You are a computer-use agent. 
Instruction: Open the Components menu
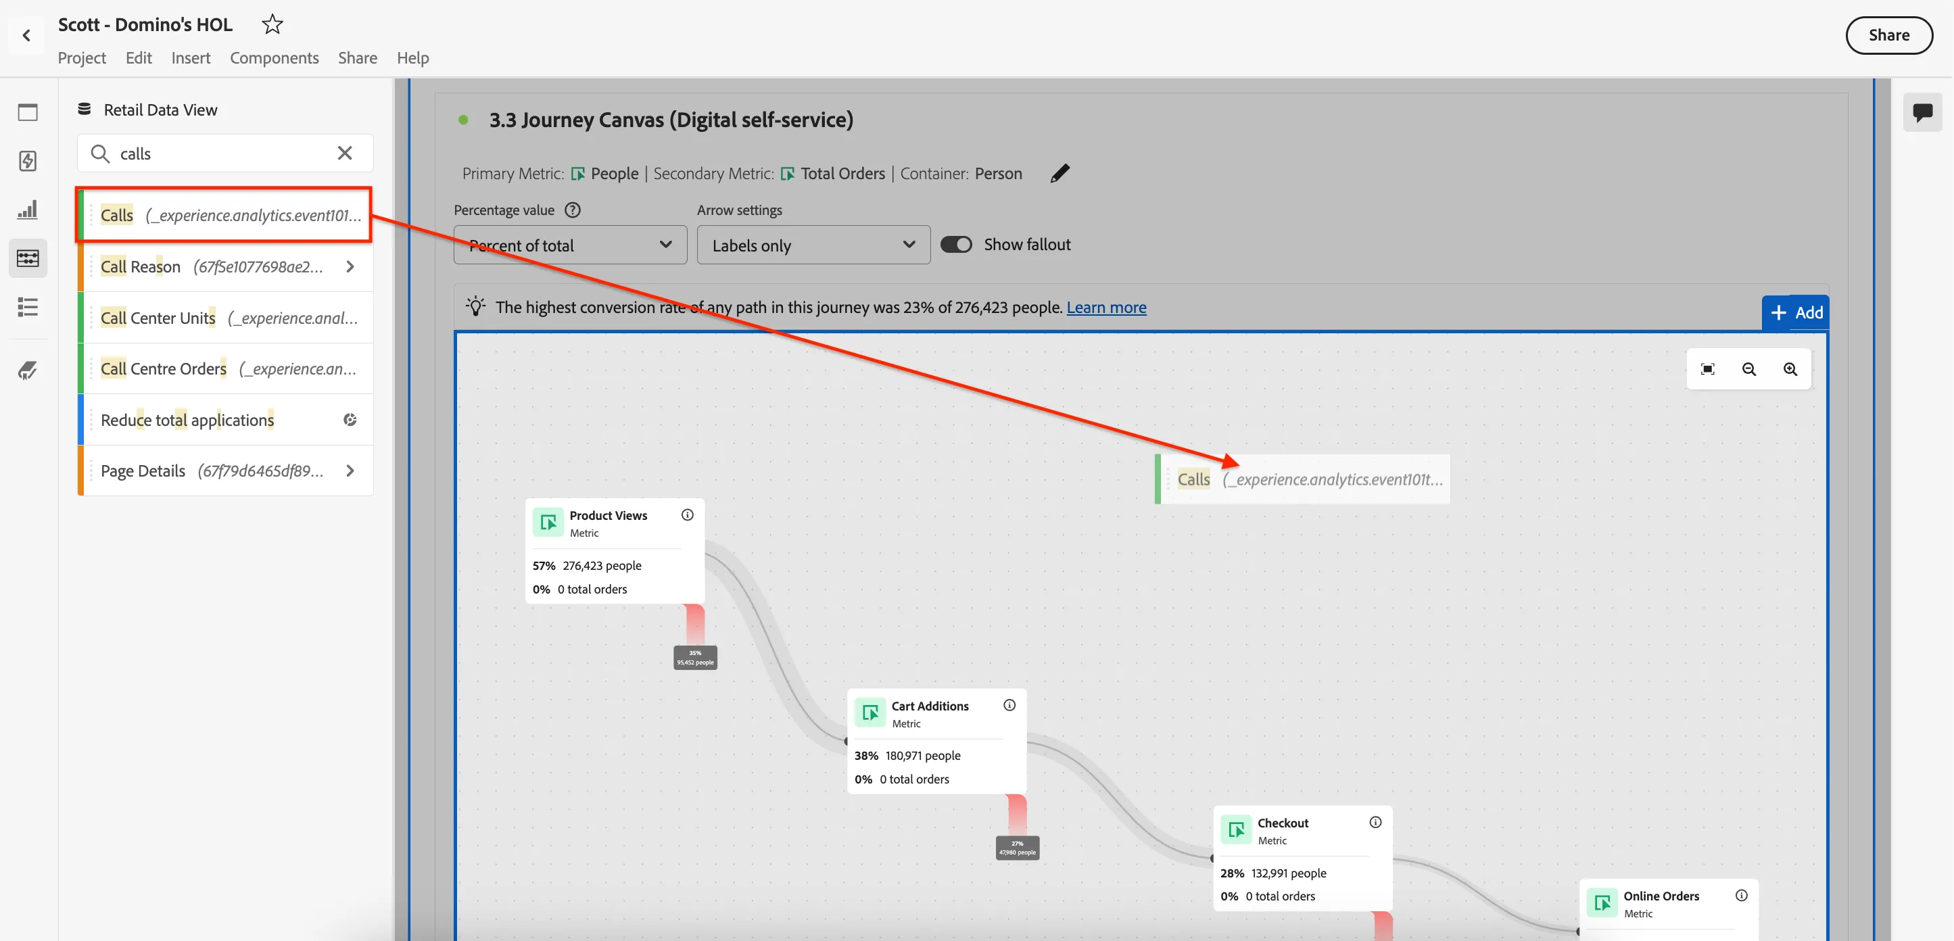(274, 57)
